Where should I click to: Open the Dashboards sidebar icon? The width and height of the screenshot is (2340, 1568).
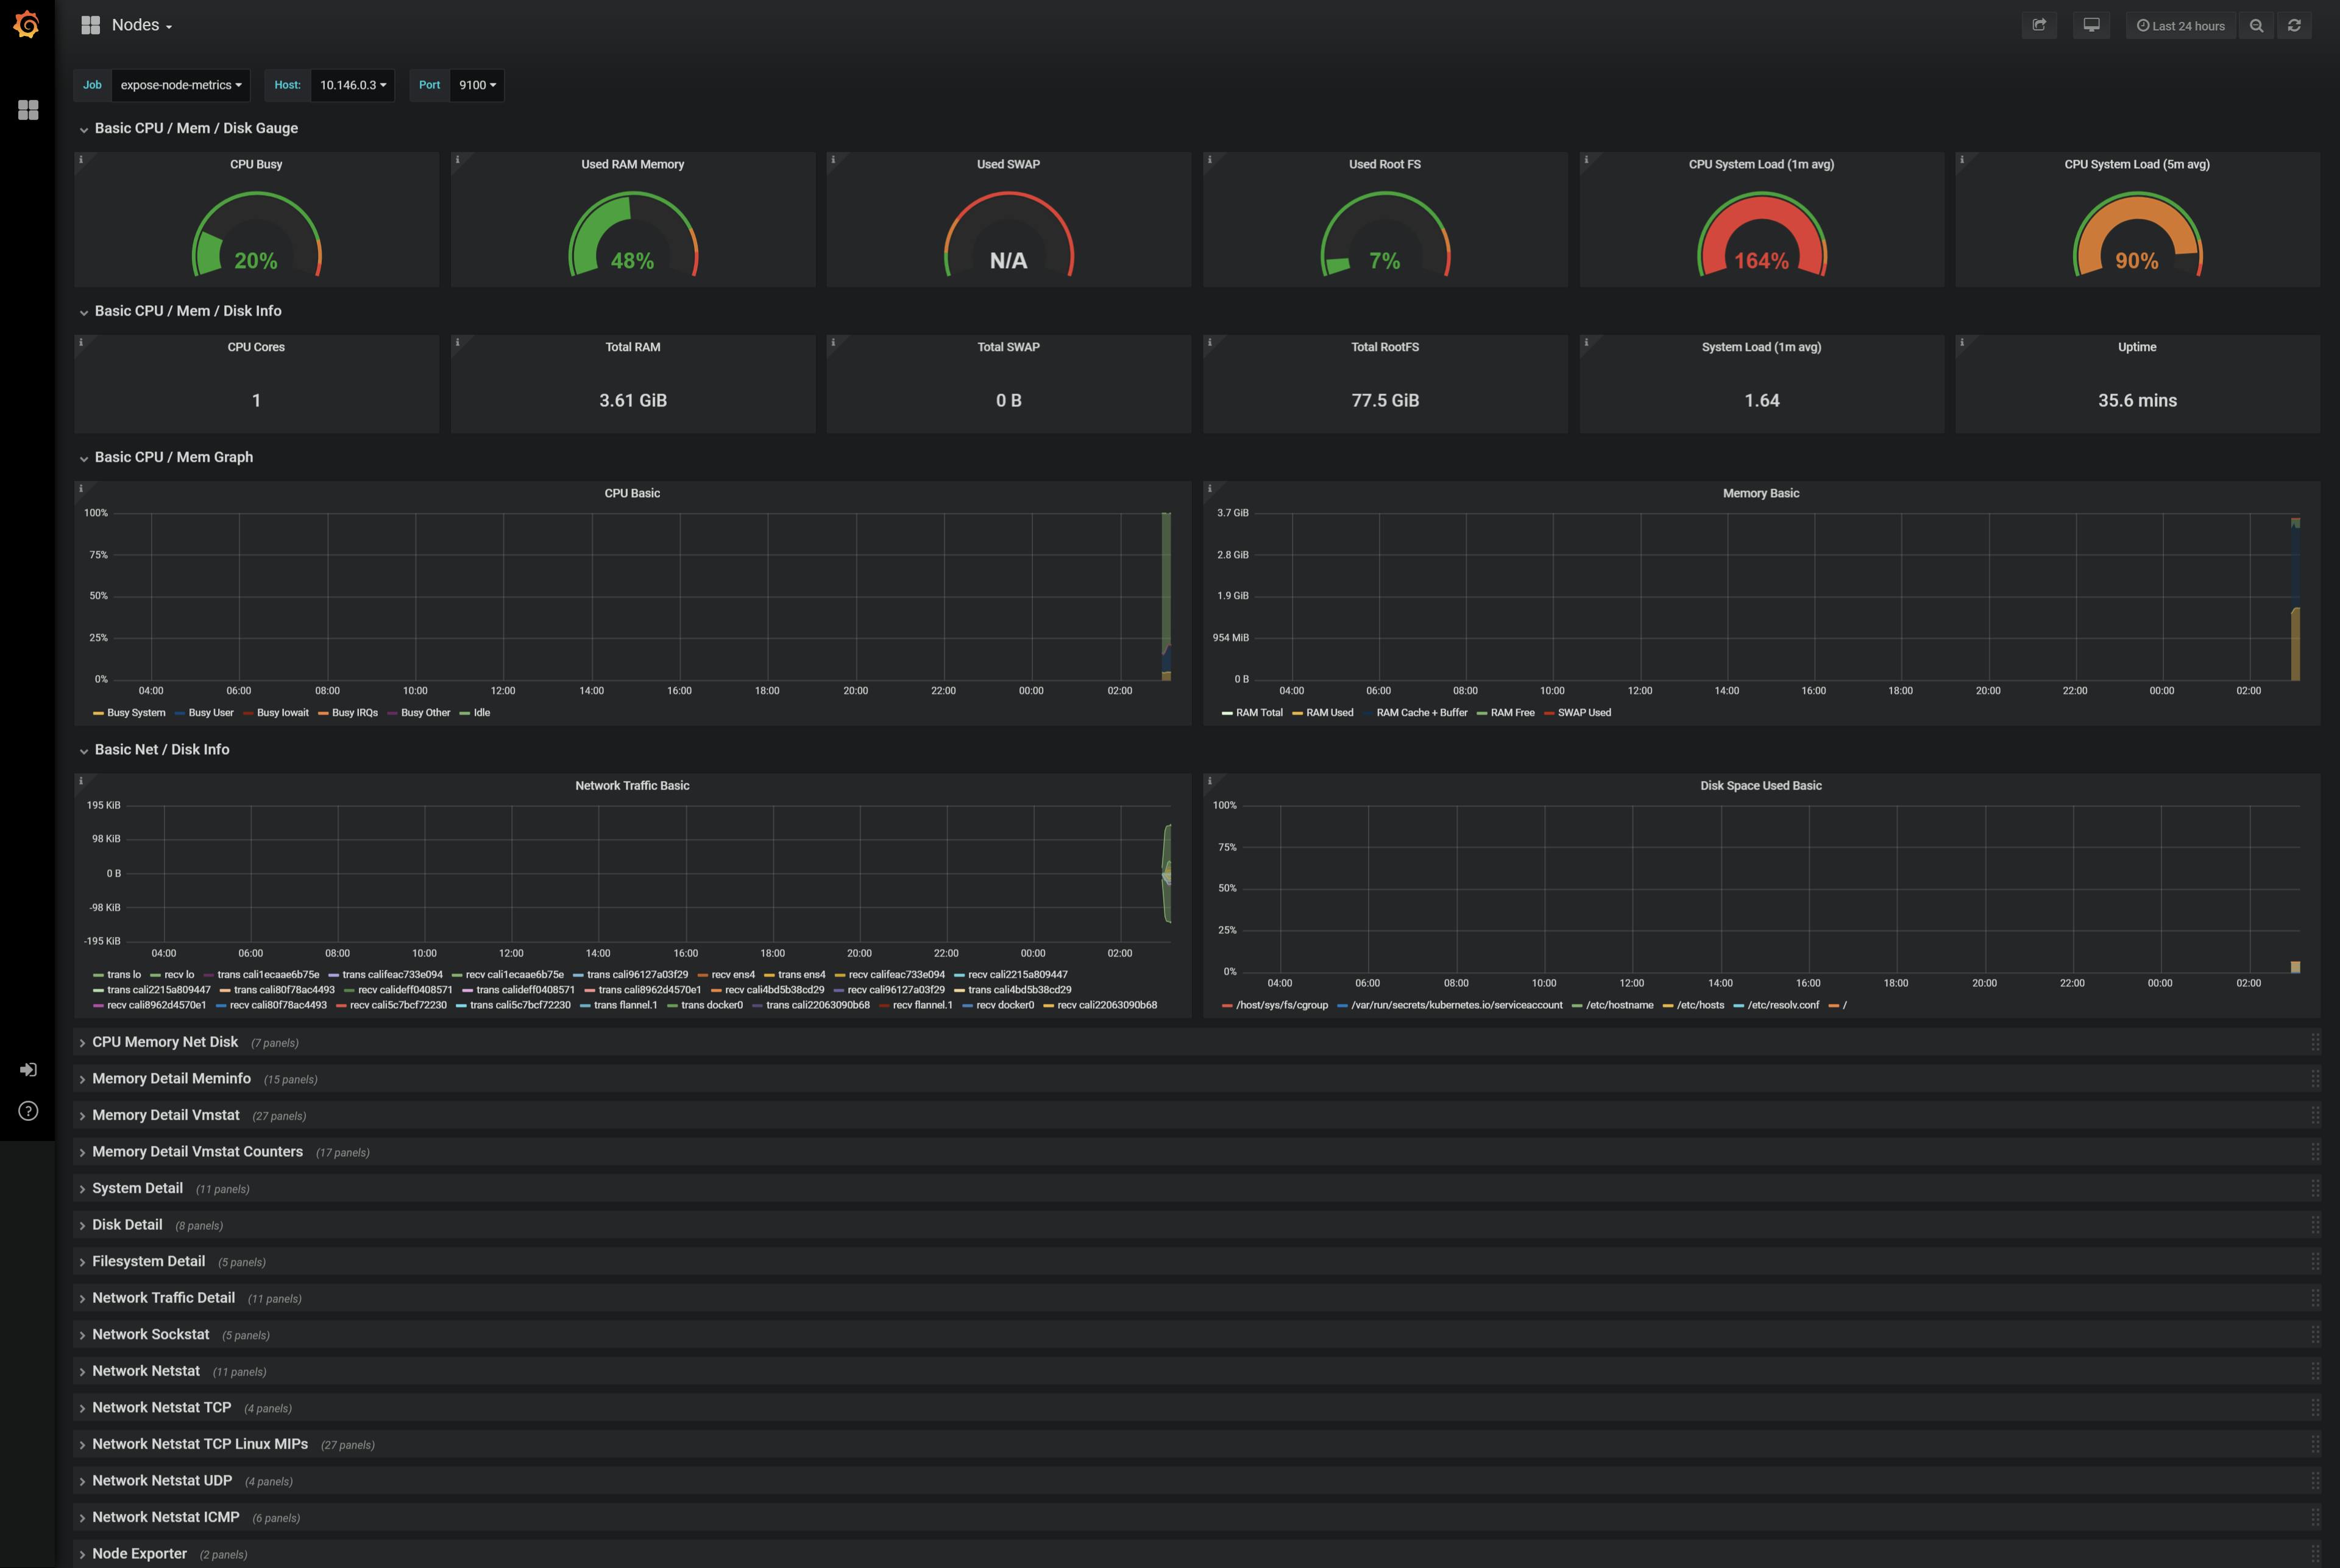[27, 110]
